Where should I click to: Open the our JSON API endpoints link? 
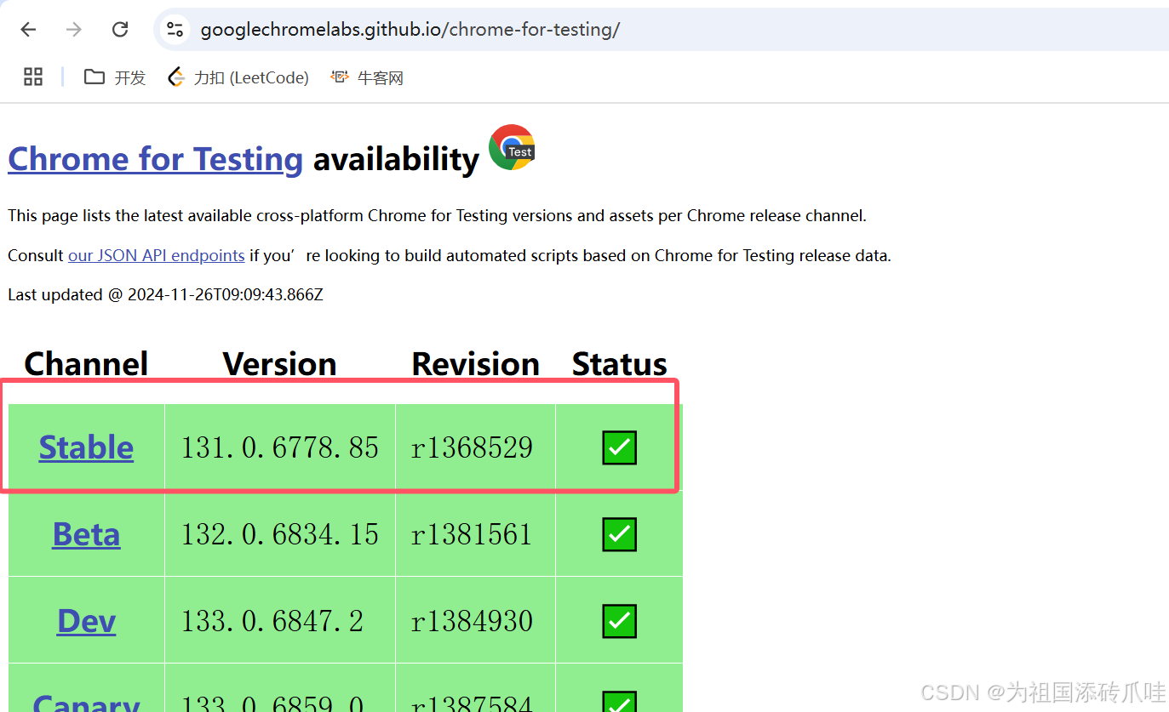pos(157,255)
